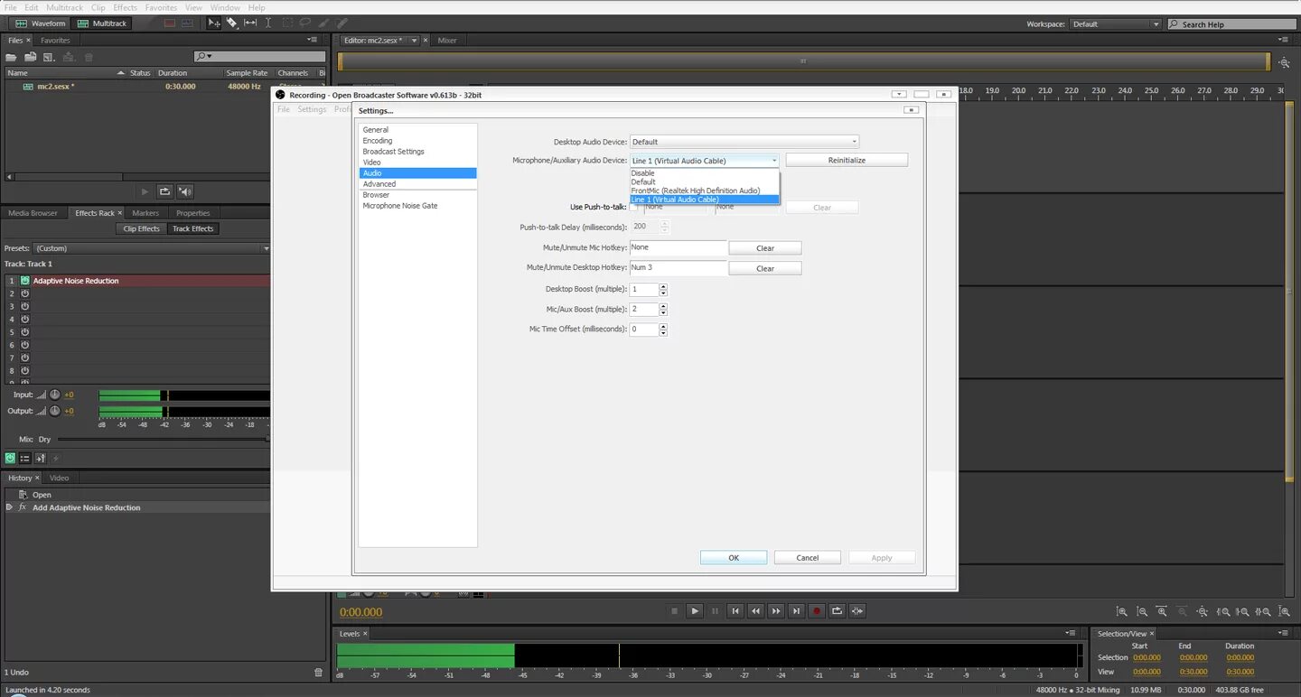
Task: Click the New File icon in Files panel
Action: [x=49, y=57]
